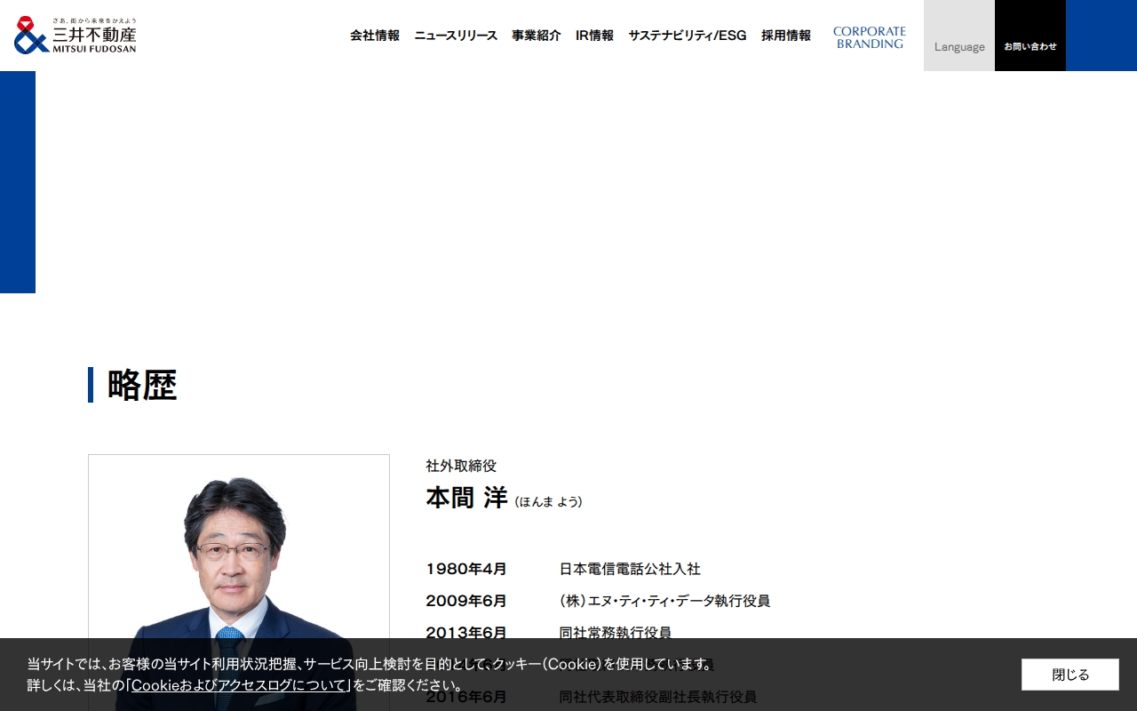Viewport: 1137px width, 711px height.
Task: Open the Language selector
Action: pos(959,36)
